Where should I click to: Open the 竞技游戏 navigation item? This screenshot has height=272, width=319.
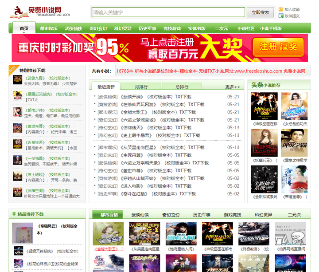click(172, 28)
